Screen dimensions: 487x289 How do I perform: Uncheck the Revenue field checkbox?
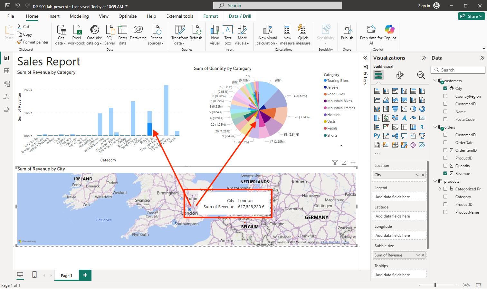445,173
